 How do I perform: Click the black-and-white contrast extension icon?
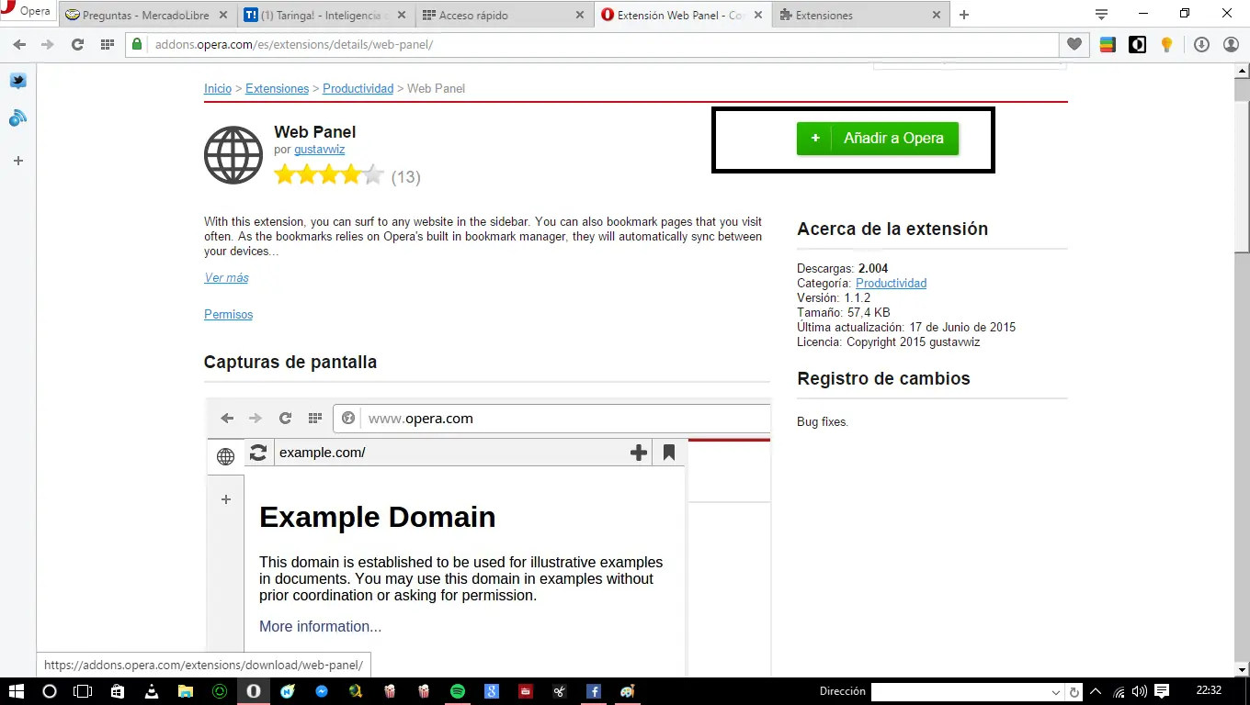[1138, 44]
